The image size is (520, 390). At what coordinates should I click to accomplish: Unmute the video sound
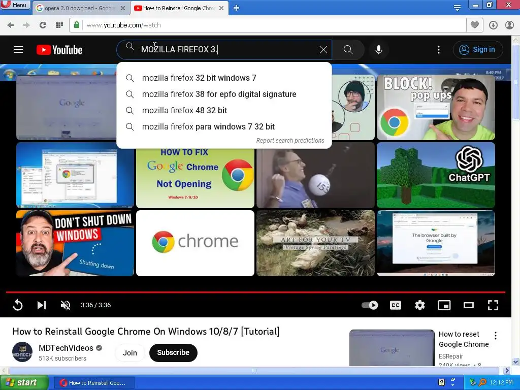(66, 305)
